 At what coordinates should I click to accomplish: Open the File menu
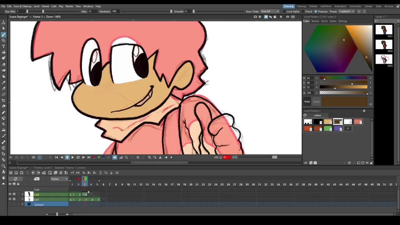3,6
